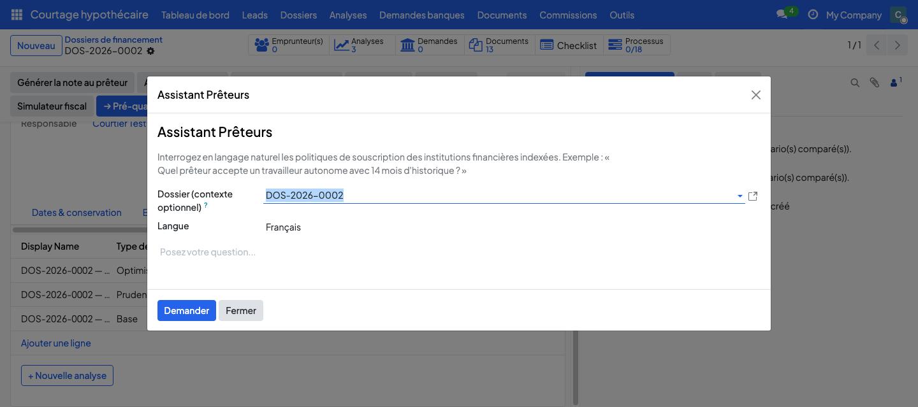The height and width of the screenshot is (407, 918).
Task: Click the Display Name column header
Action: (x=50, y=246)
